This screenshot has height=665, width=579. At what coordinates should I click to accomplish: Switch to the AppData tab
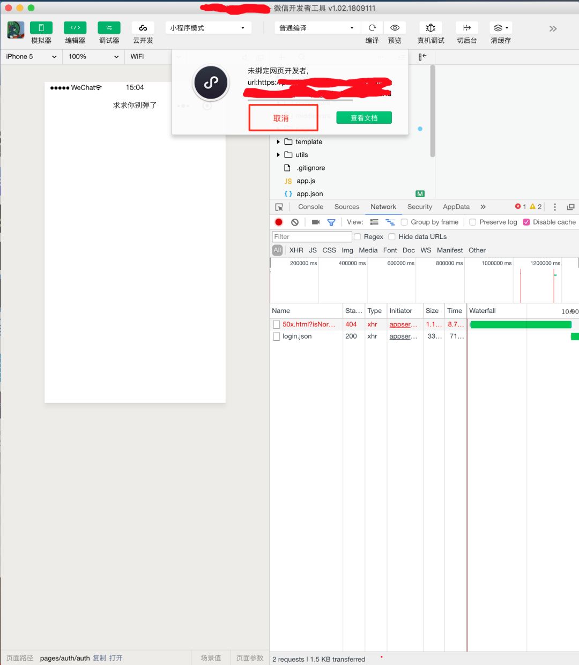(456, 207)
